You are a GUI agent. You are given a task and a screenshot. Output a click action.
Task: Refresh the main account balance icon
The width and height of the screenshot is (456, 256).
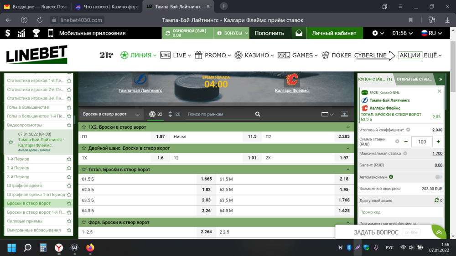(168, 33)
